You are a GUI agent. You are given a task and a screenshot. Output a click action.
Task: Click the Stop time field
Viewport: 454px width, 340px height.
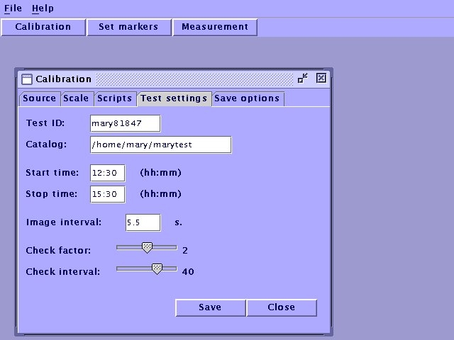(x=108, y=194)
